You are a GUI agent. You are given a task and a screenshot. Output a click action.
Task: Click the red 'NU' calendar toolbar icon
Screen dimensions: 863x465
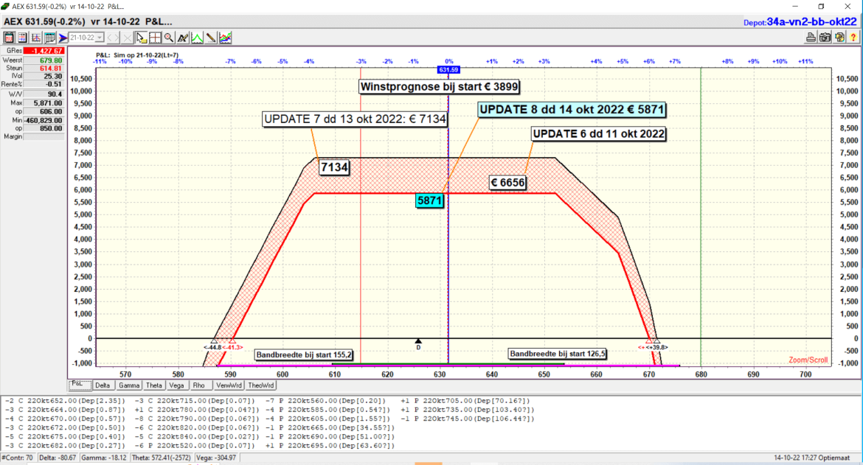click(9, 38)
